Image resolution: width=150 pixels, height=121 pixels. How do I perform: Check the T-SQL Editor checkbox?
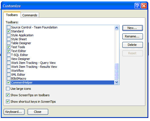coord(8,55)
